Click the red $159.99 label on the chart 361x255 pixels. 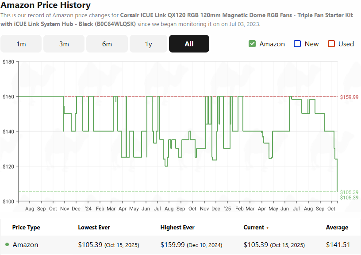coord(350,97)
